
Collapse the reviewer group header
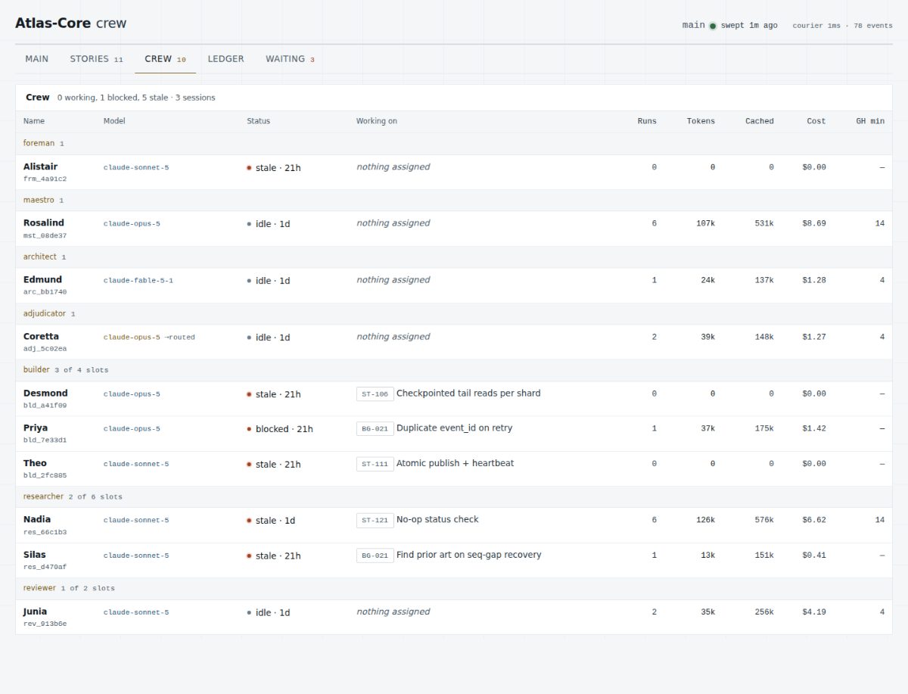point(454,588)
